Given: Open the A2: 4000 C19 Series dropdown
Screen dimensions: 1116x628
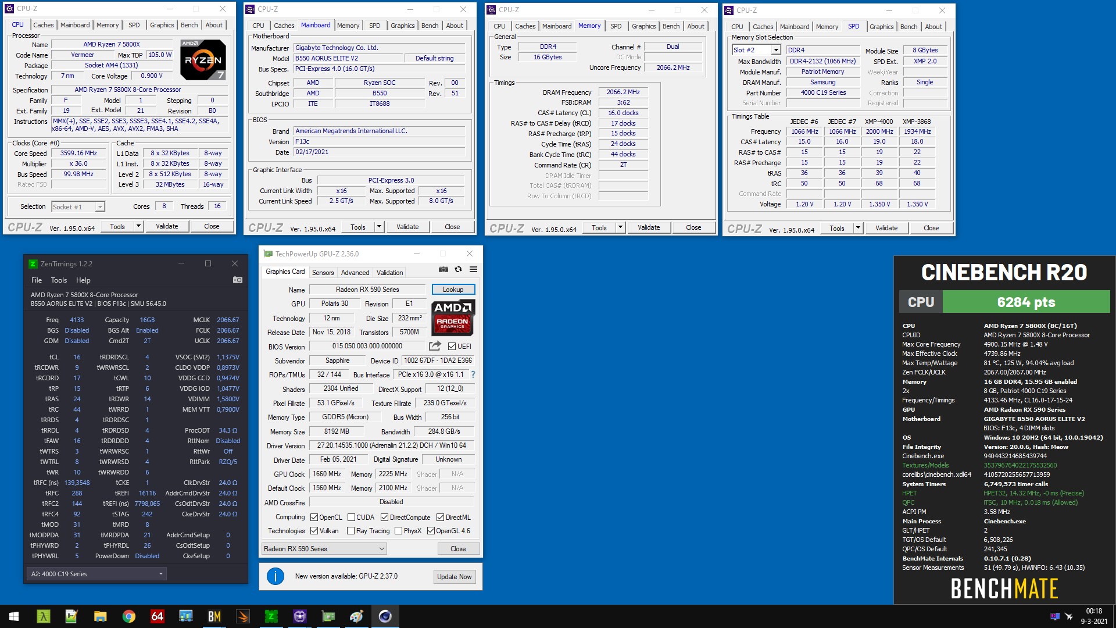Looking at the screenshot, I should (x=96, y=574).
